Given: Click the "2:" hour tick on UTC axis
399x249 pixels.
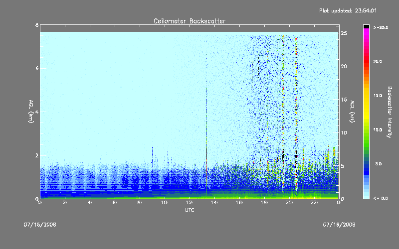Looking at the screenshot, I should 65,203.
